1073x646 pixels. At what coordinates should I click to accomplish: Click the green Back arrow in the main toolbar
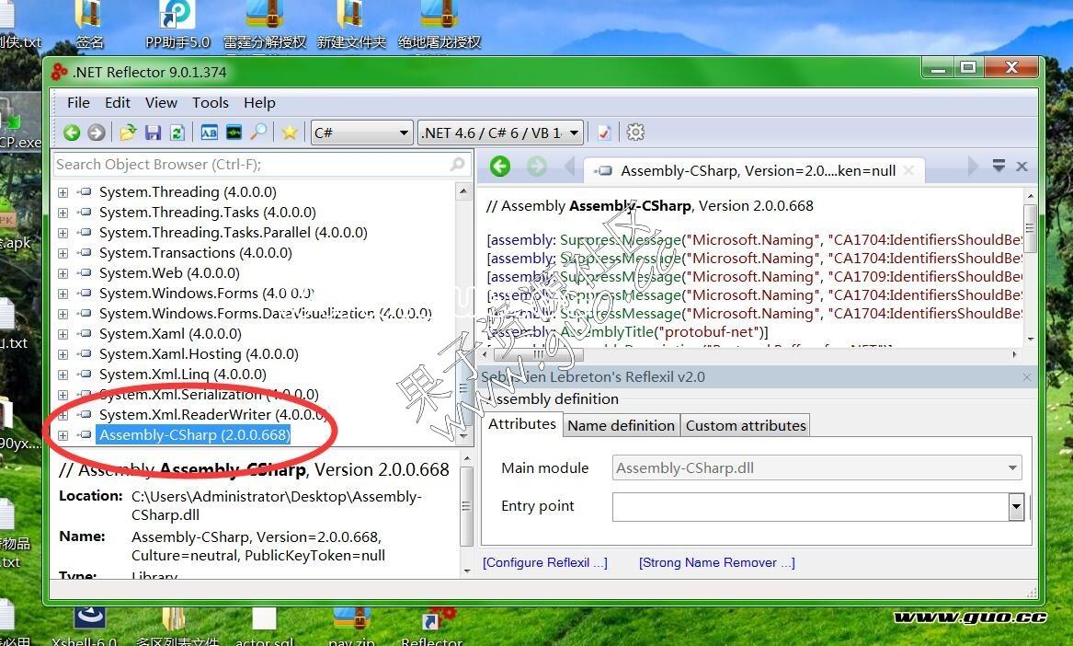[72, 133]
